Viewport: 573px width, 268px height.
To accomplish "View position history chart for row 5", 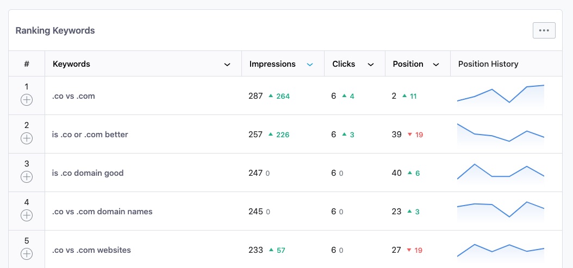I will click(501, 252).
